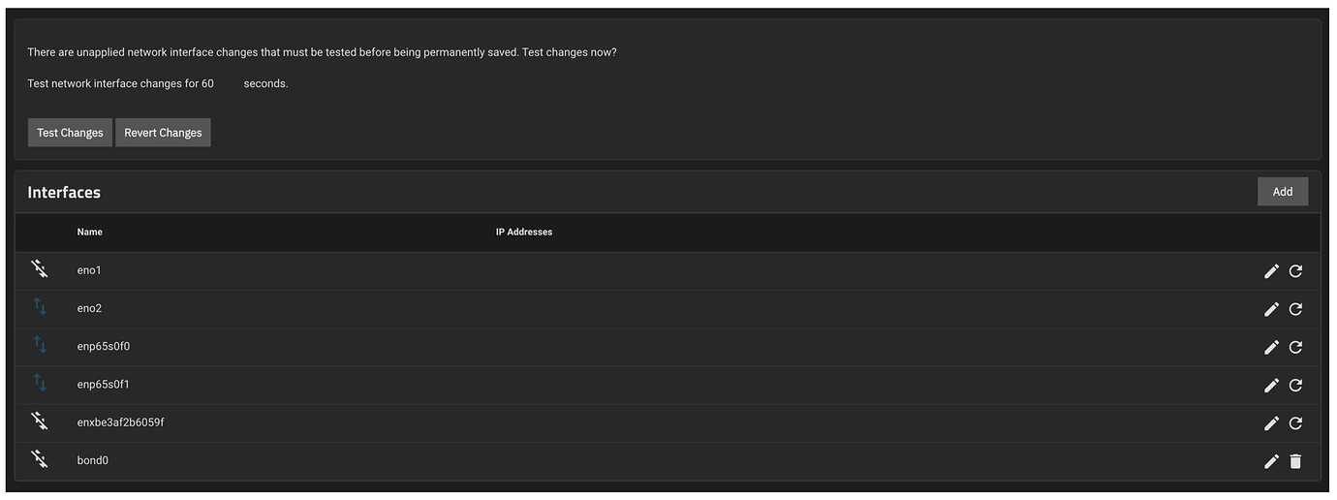The width and height of the screenshot is (1337, 500).
Task: Delete bond0 using the trash icon
Action: pos(1295,461)
